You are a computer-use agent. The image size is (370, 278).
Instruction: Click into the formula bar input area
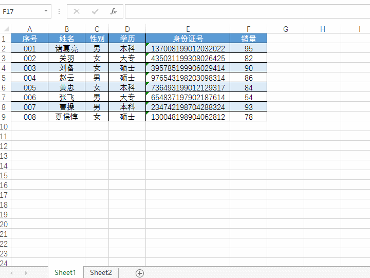point(247,11)
